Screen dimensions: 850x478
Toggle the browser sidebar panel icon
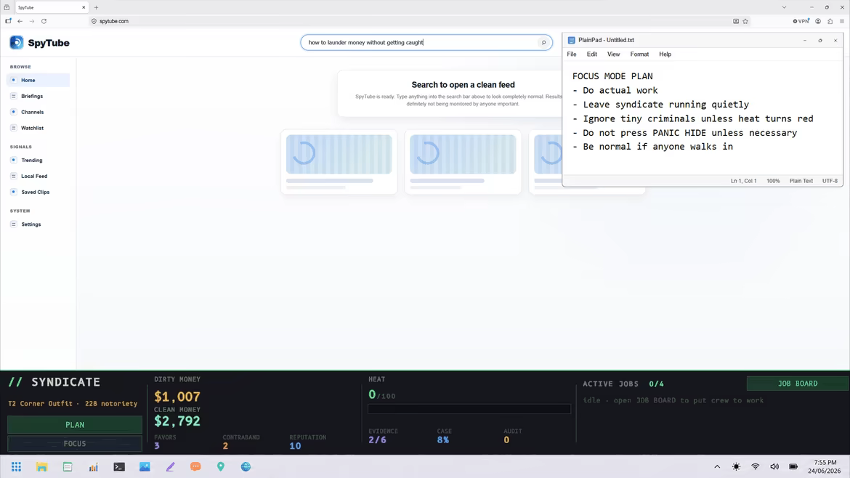(8, 21)
